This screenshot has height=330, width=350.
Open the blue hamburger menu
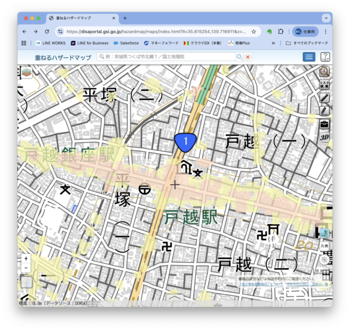(x=309, y=57)
